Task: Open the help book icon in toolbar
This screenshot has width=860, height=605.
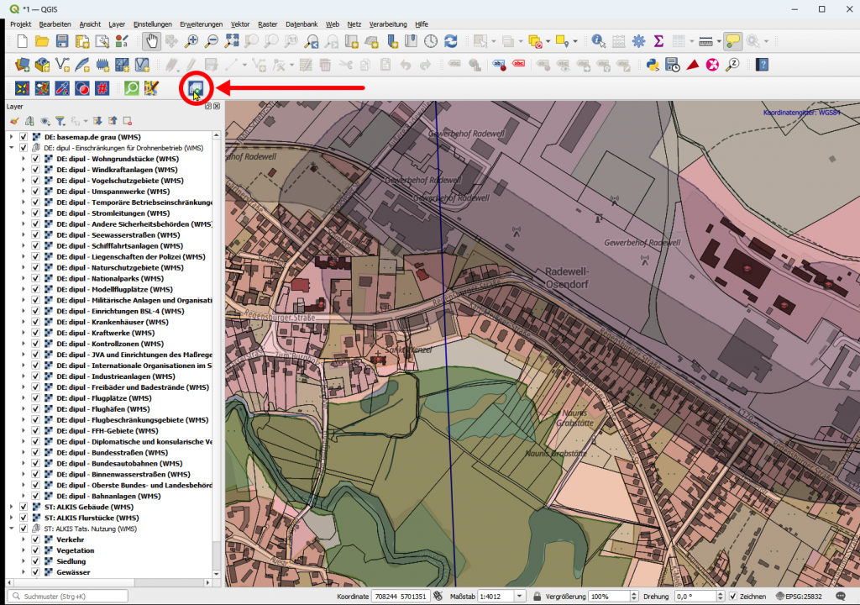Action: 762,65
